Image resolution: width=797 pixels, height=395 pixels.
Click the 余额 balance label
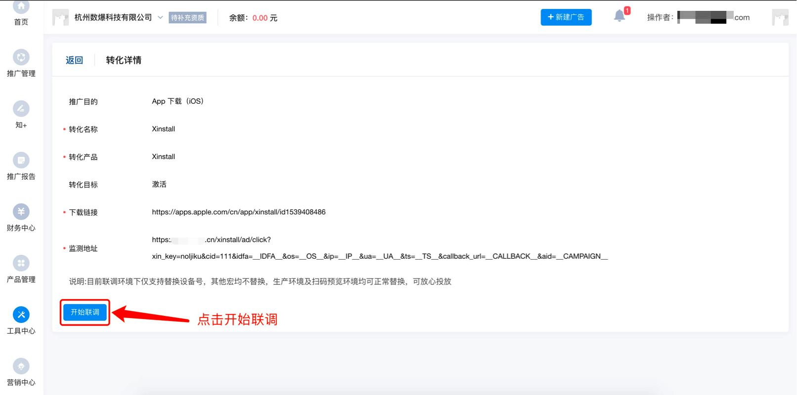pos(239,18)
